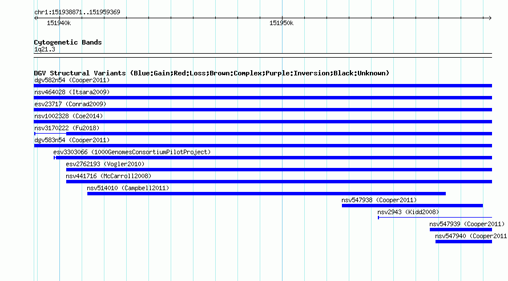Image resolution: width=508 pixels, height=281 pixels.
Task: Click the Cytogenetic Bands track title
Action: point(68,42)
